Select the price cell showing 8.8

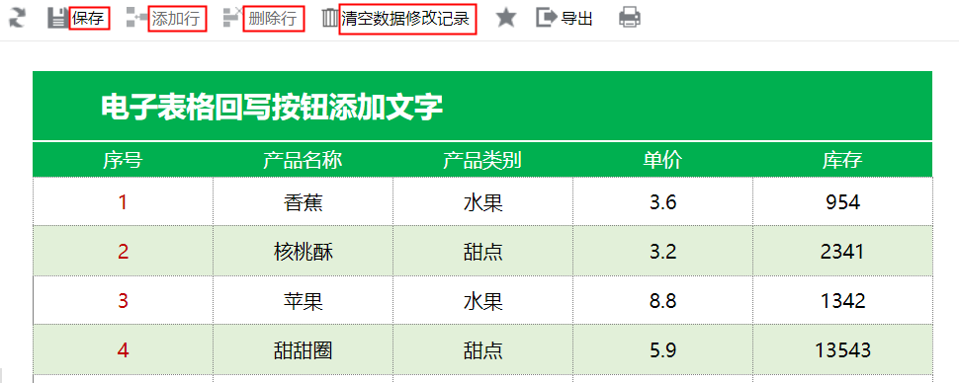click(x=662, y=300)
